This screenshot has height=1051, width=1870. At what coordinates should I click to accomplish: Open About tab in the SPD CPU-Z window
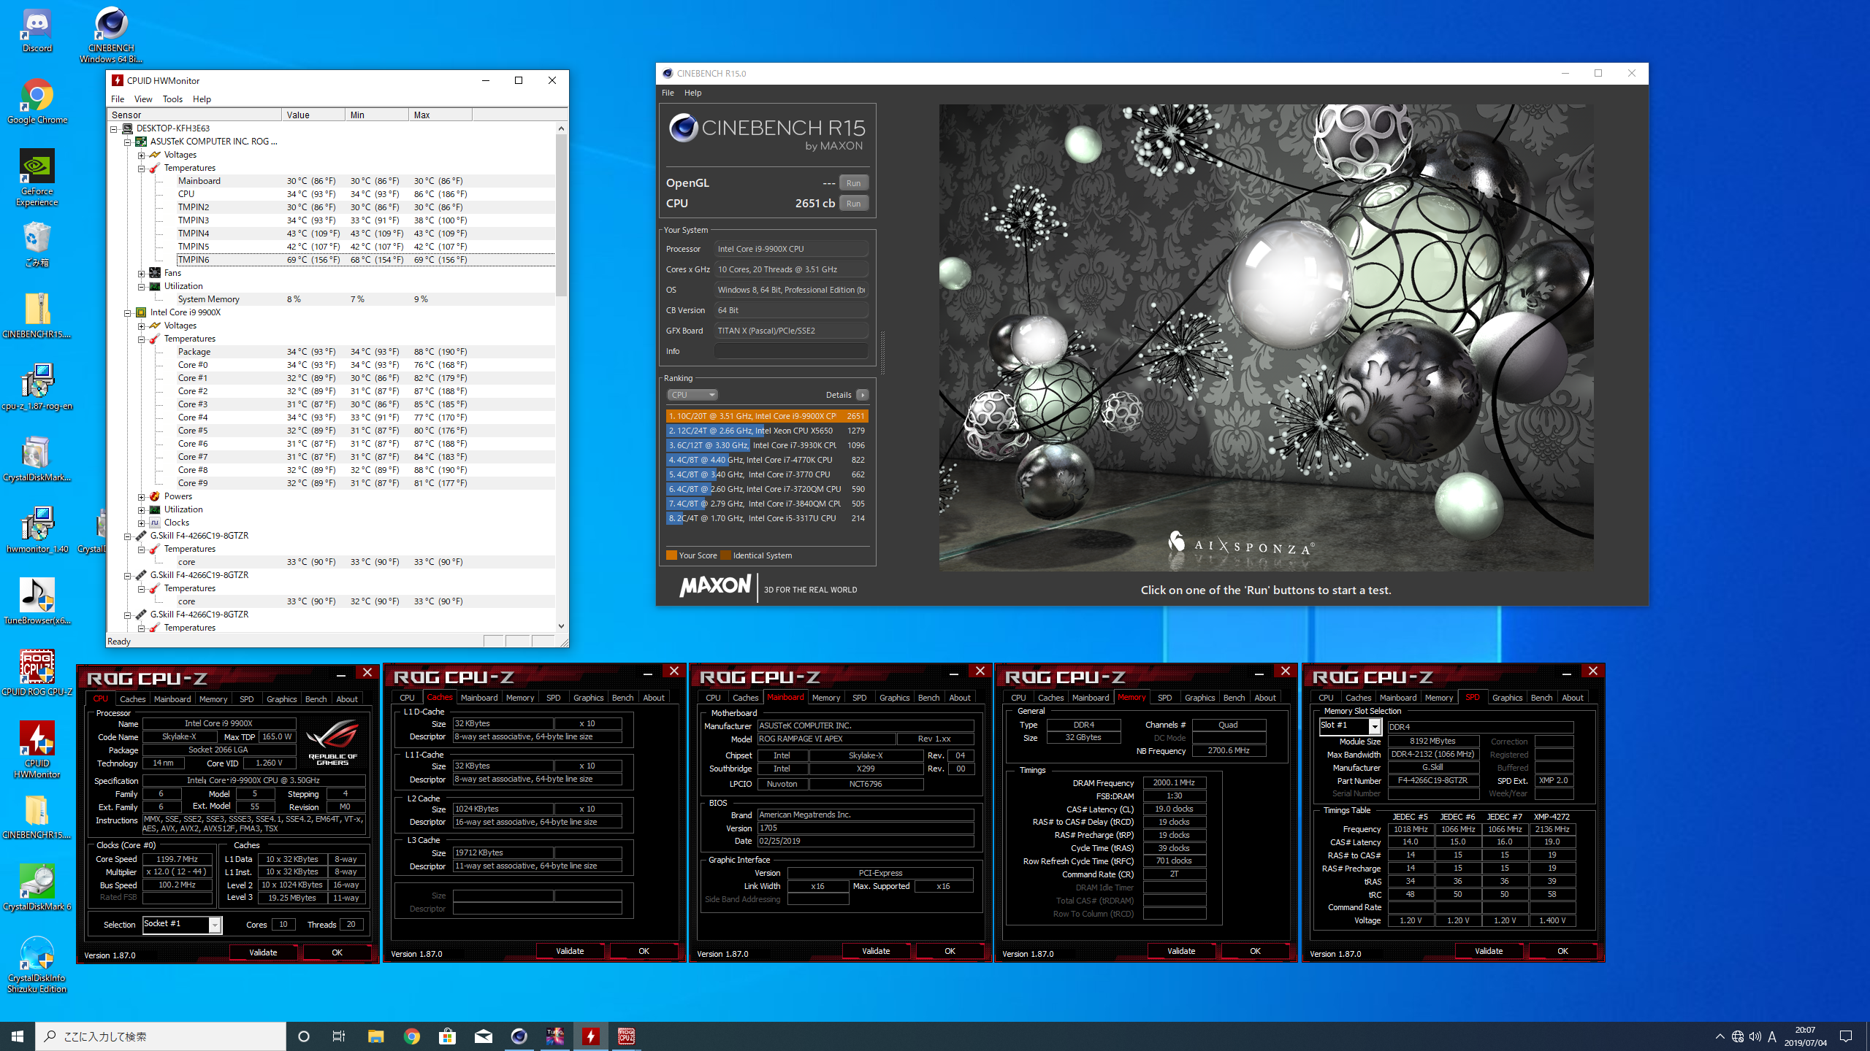coord(1572,698)
